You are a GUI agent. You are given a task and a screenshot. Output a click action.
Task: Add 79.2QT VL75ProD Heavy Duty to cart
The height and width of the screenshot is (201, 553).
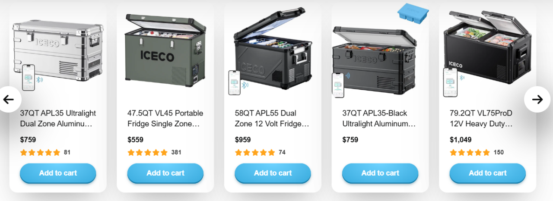tap(488, 173)
